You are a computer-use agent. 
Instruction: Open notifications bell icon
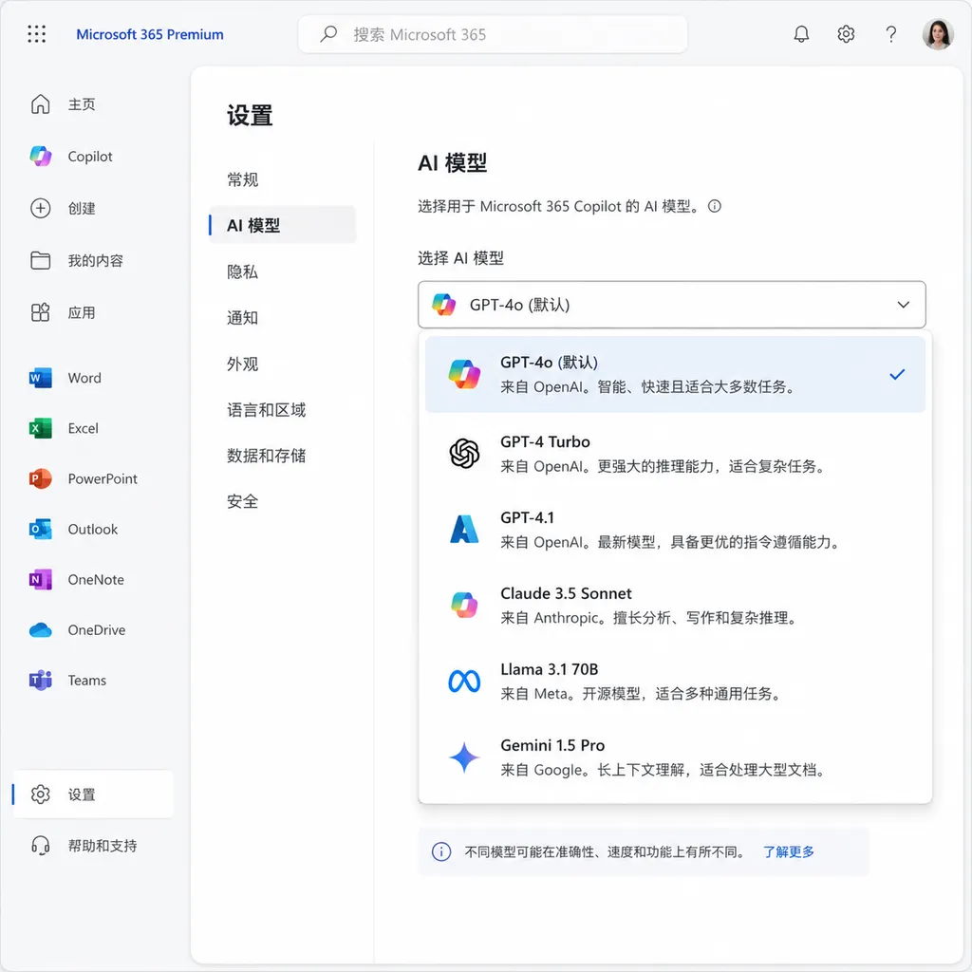click(801, 34)
